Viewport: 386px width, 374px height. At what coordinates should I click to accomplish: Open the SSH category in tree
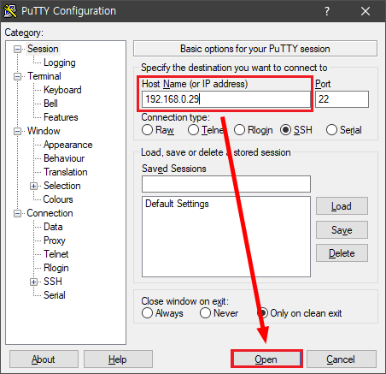click(x=53, y=282)
